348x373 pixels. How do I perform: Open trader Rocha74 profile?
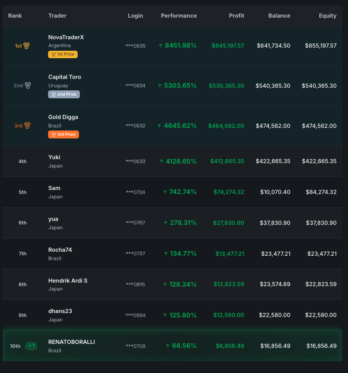(x=60, y=250)
